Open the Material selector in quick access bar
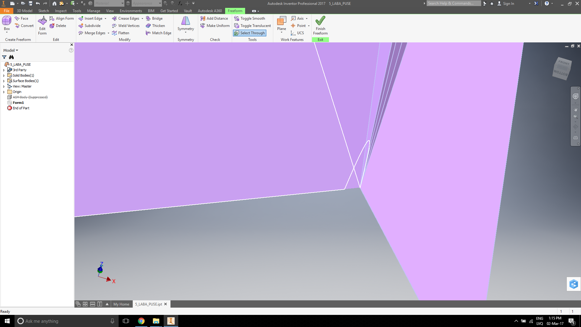Screen dimensions: 581x327 [109, 3]
